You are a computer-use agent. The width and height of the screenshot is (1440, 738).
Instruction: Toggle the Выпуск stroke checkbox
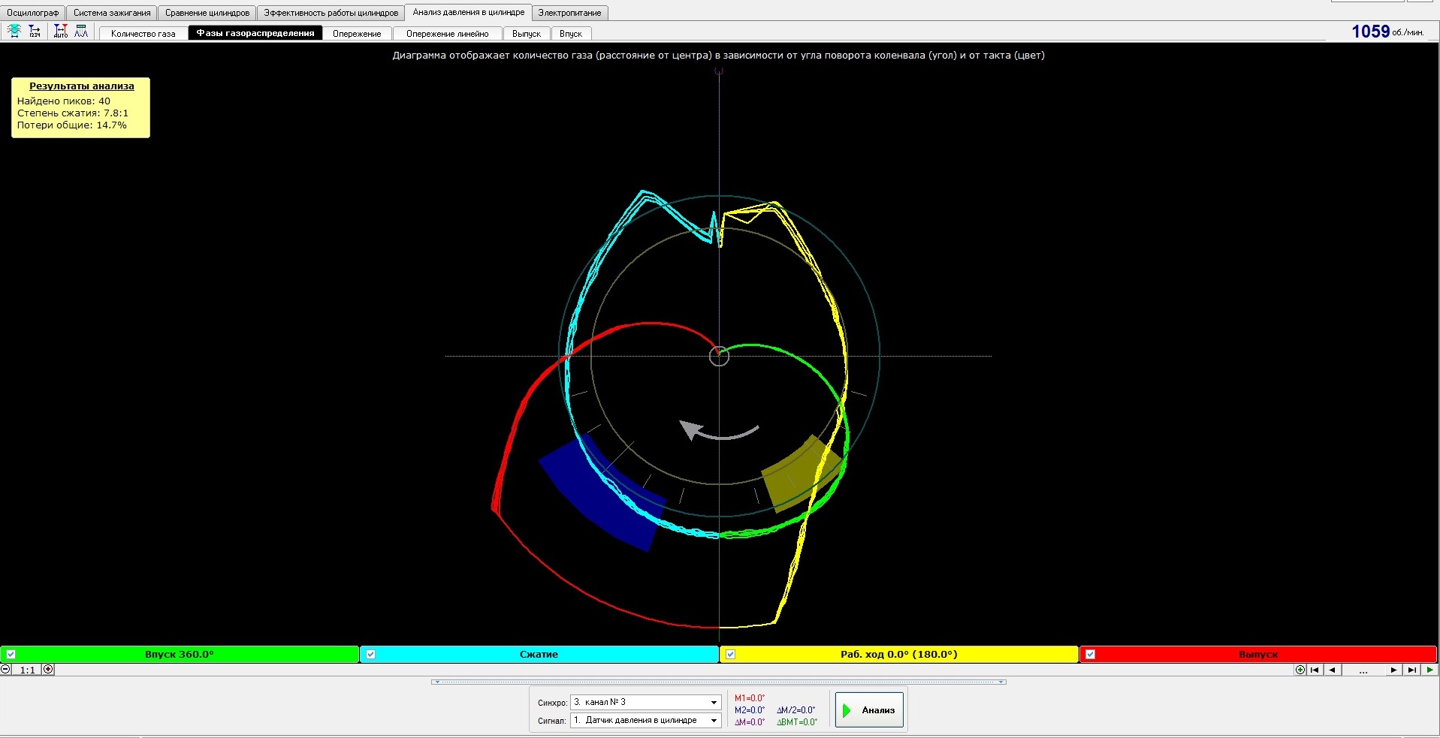1091,654
